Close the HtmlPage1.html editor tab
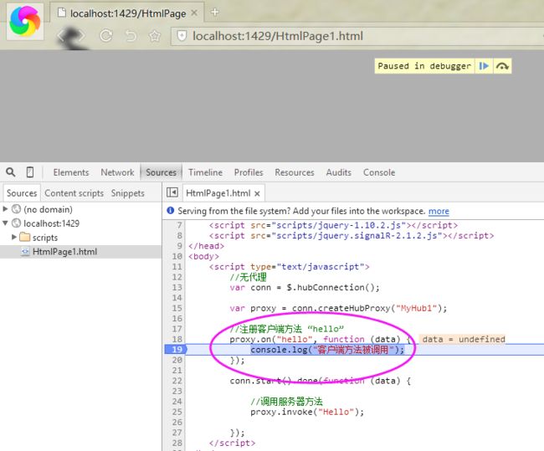Image resolution: width=544 pixels, height=451 pixels. pos(257,193)
